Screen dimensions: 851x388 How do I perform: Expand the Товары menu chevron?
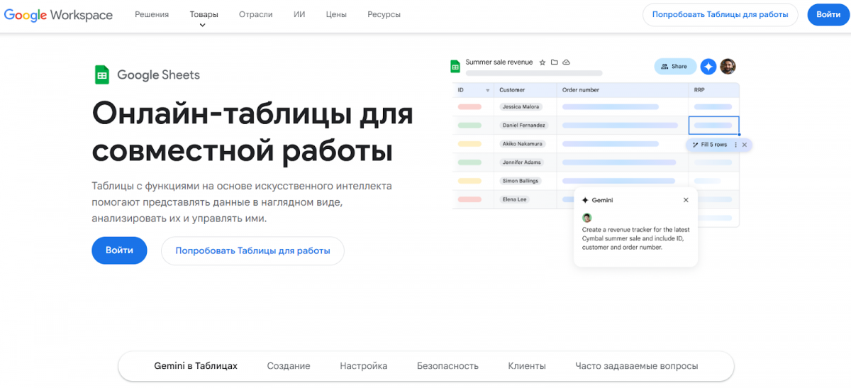click(203, 26)
